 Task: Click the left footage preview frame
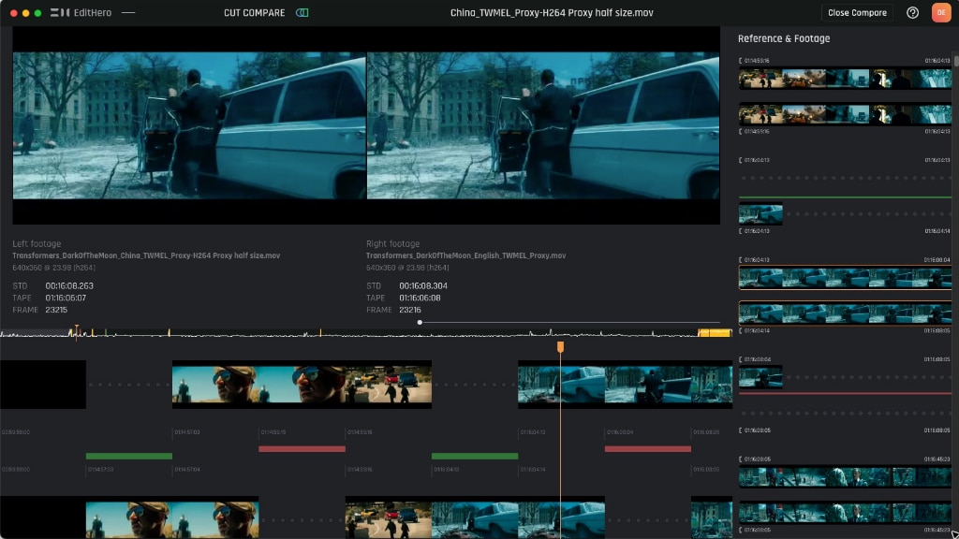tap(188, 124)
